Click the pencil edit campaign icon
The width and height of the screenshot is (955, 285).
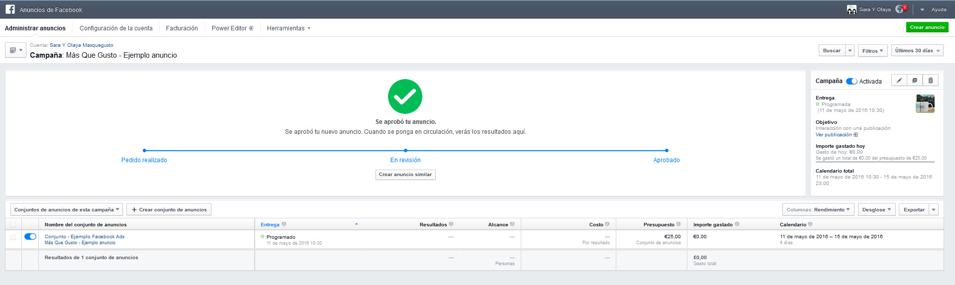tap(899, 81)
